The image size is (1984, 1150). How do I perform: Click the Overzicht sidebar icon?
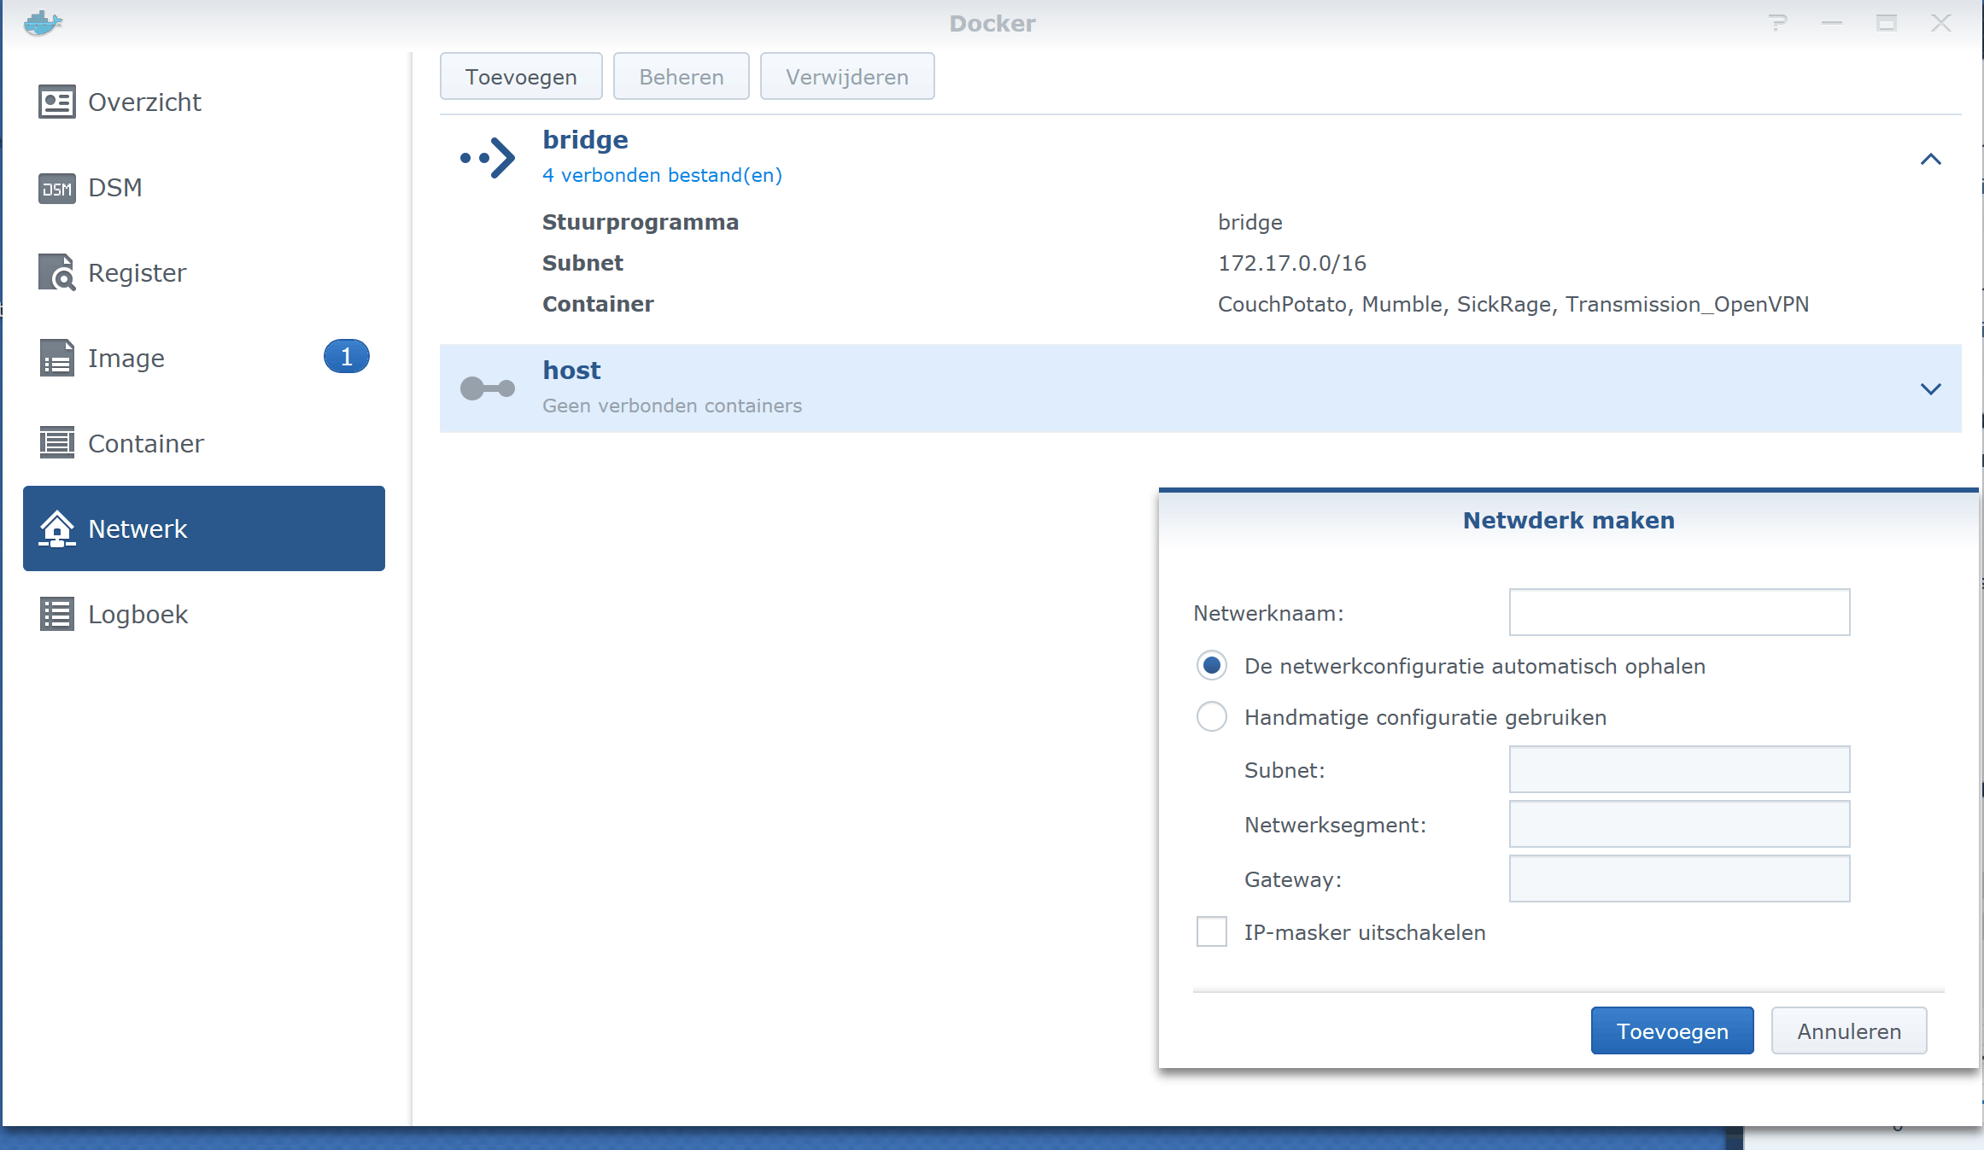56,102
